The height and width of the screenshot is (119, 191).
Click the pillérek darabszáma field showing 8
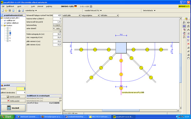(21, 93)
